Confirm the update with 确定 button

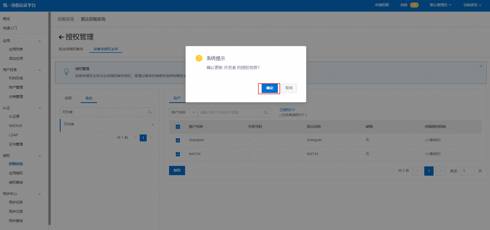(269, 88)
